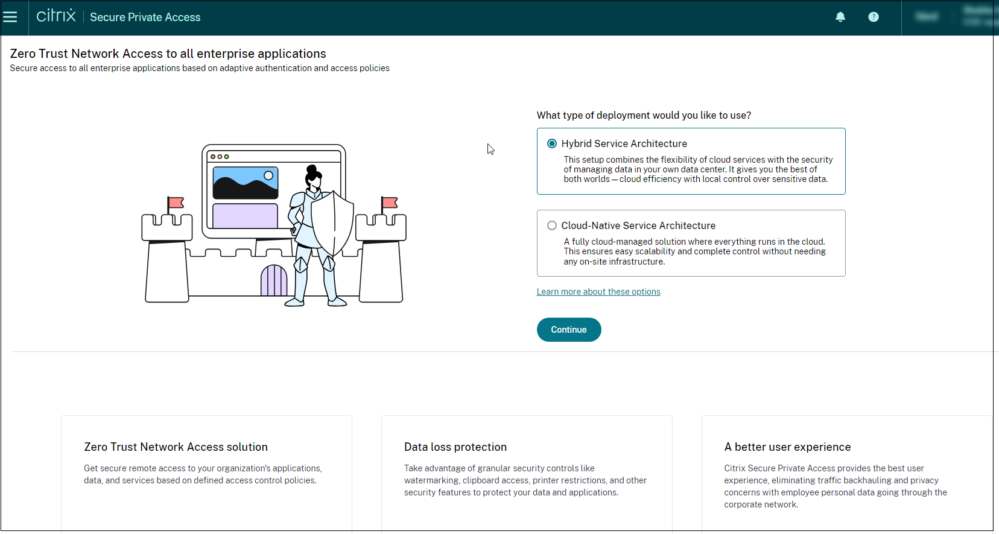This screenshot has height=534, width=999.
Task: Click the Citrix logo
Action: pyautogui.click(x=56, y=16)
